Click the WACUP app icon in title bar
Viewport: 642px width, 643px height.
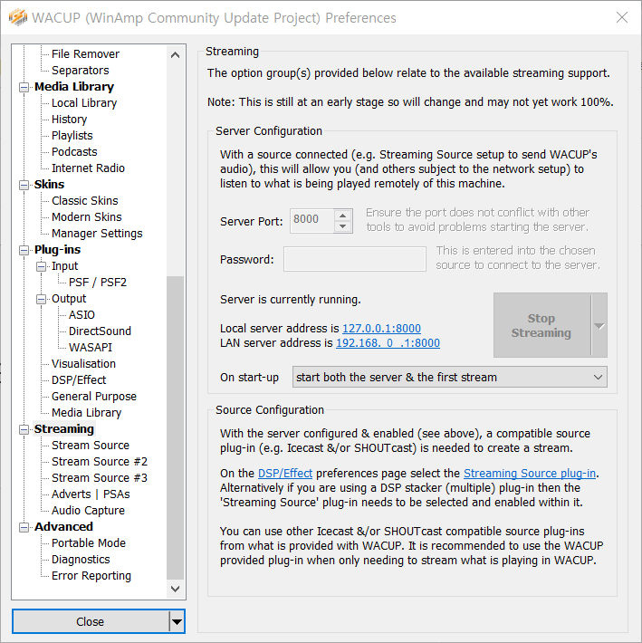click(17, 17)
